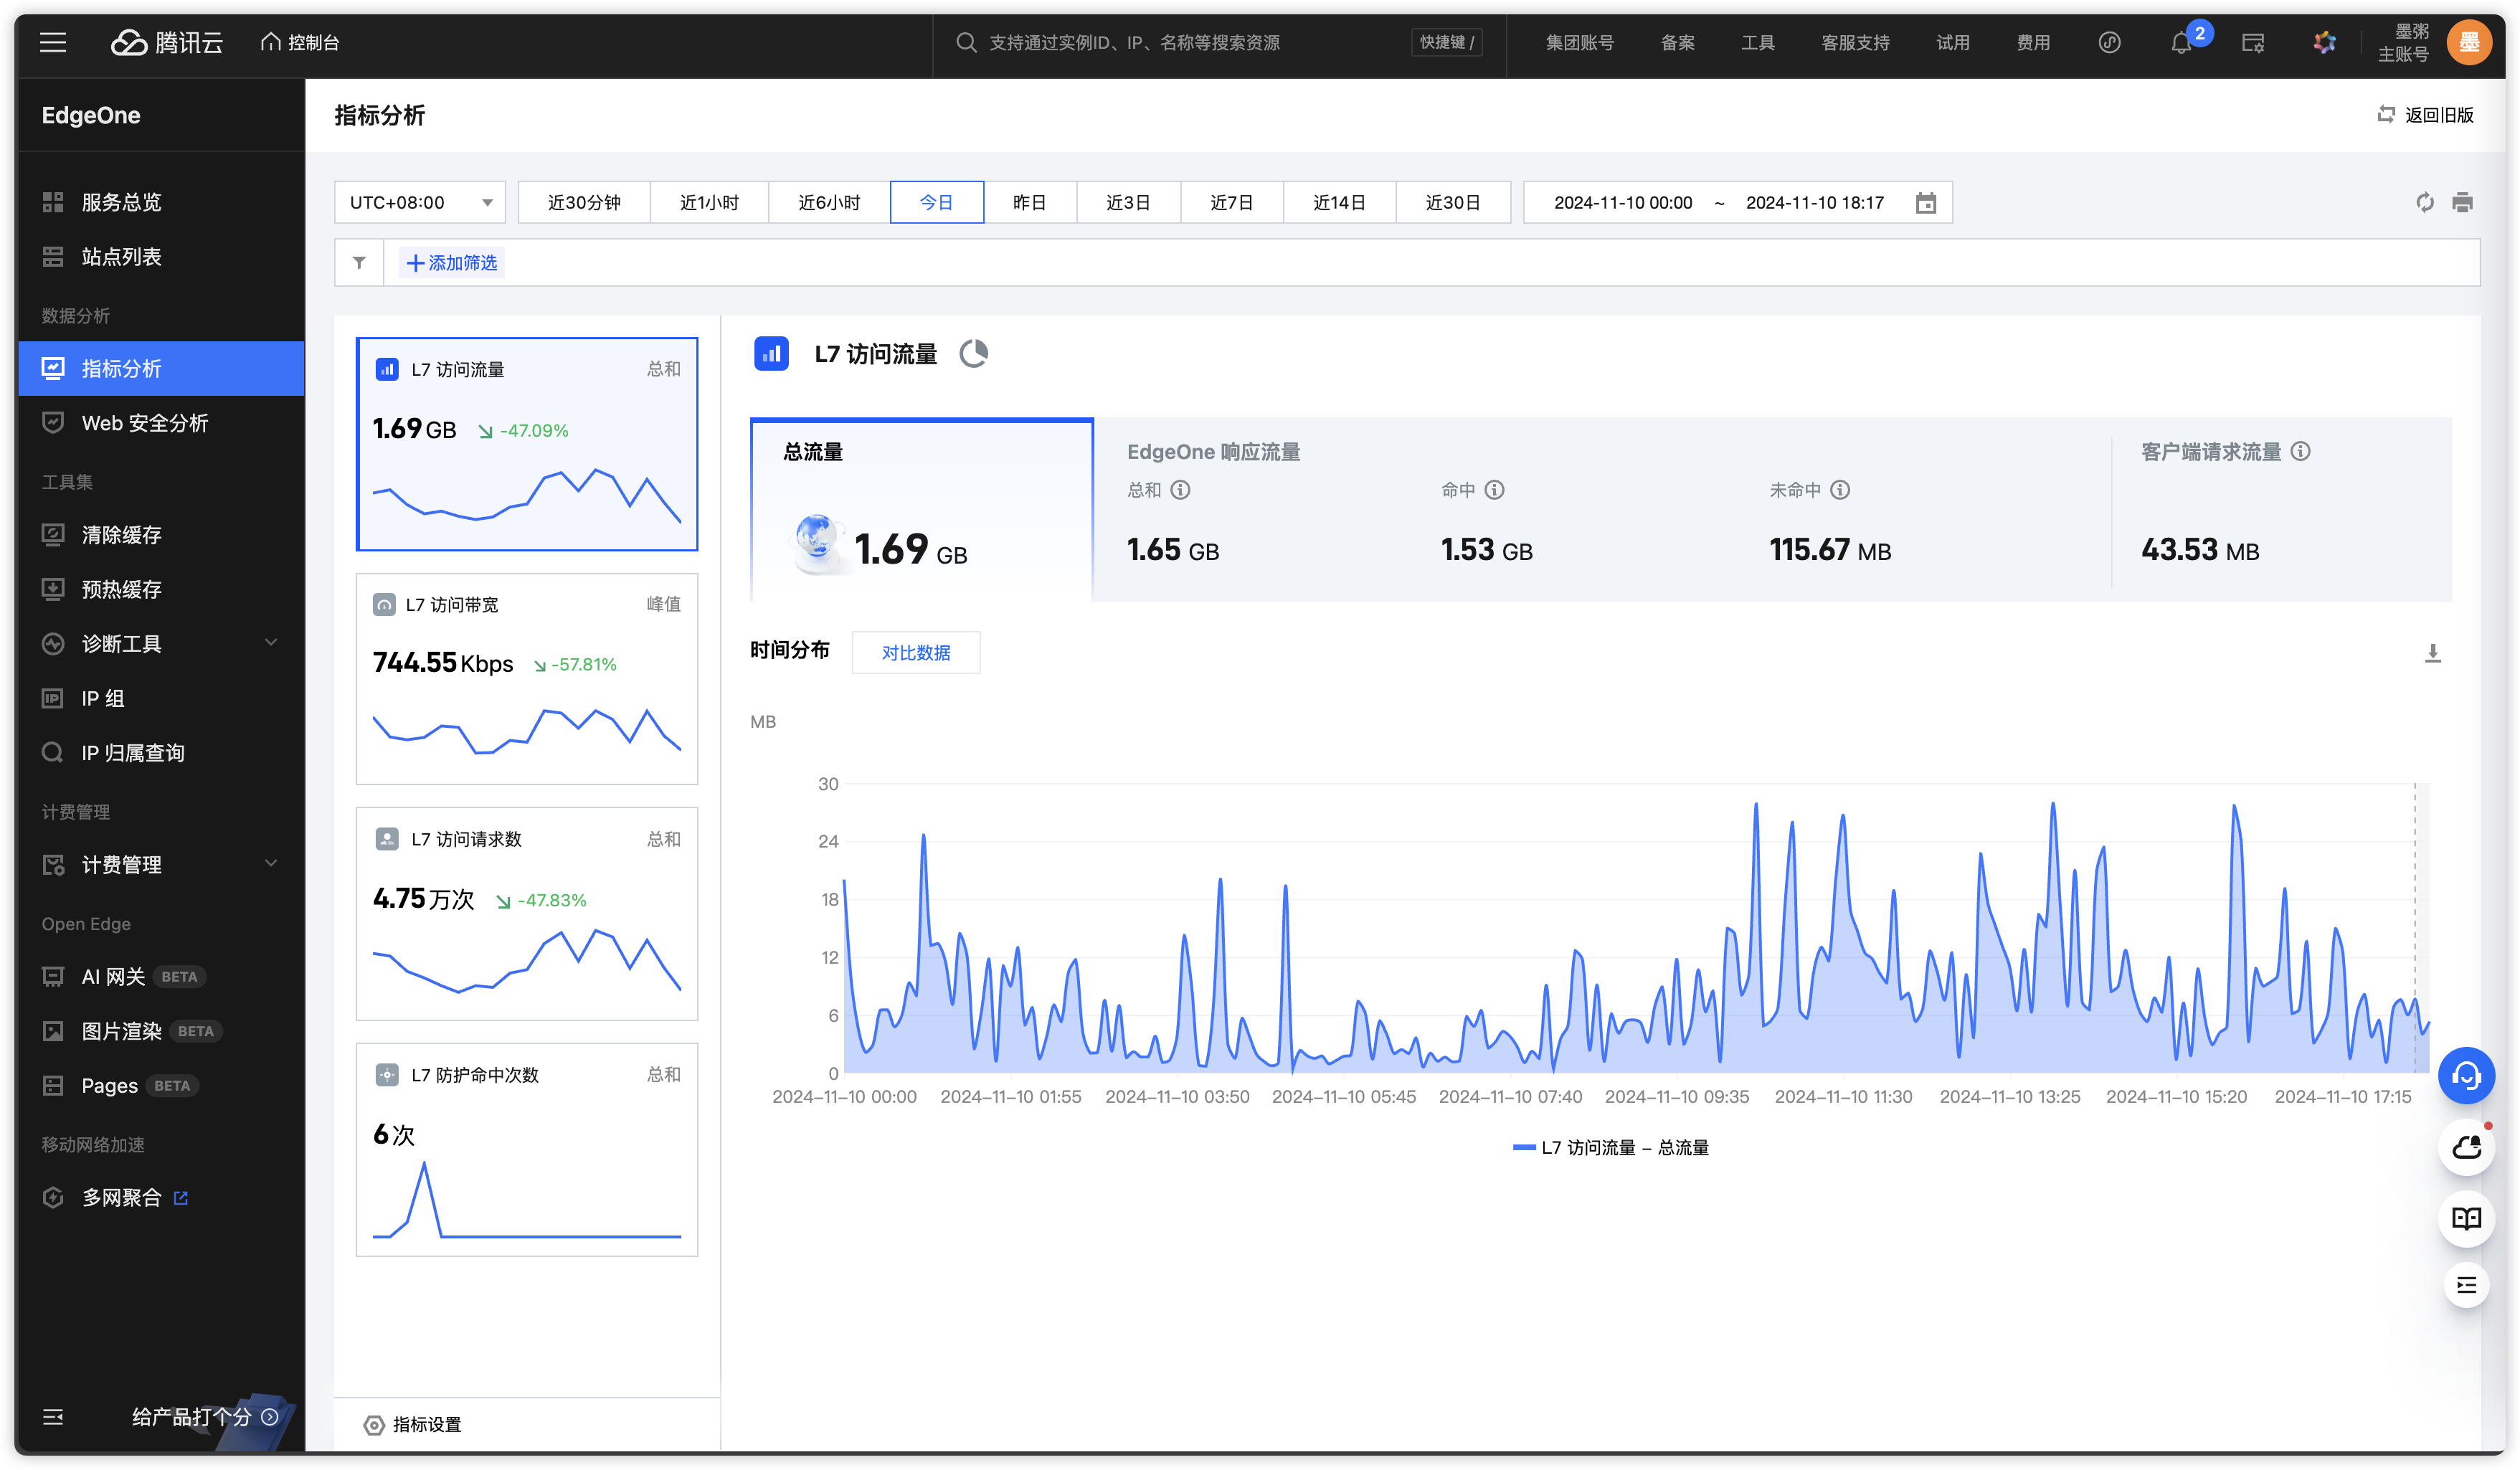Click 添加筛选 to add a filter
The width and height of the screenshot is (2520, 1470).
point(452,263)
